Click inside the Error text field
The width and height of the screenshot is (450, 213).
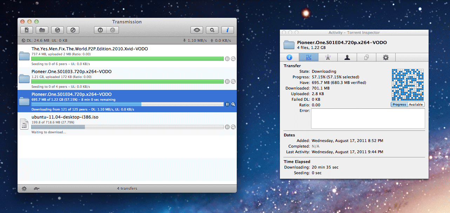pyautogui.click(x=368, y=119)
